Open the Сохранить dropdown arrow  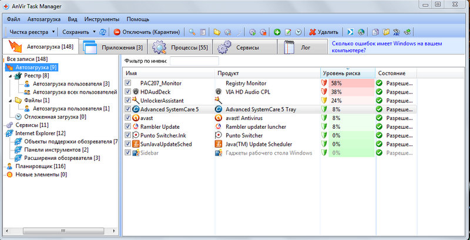tap(94, 32)
